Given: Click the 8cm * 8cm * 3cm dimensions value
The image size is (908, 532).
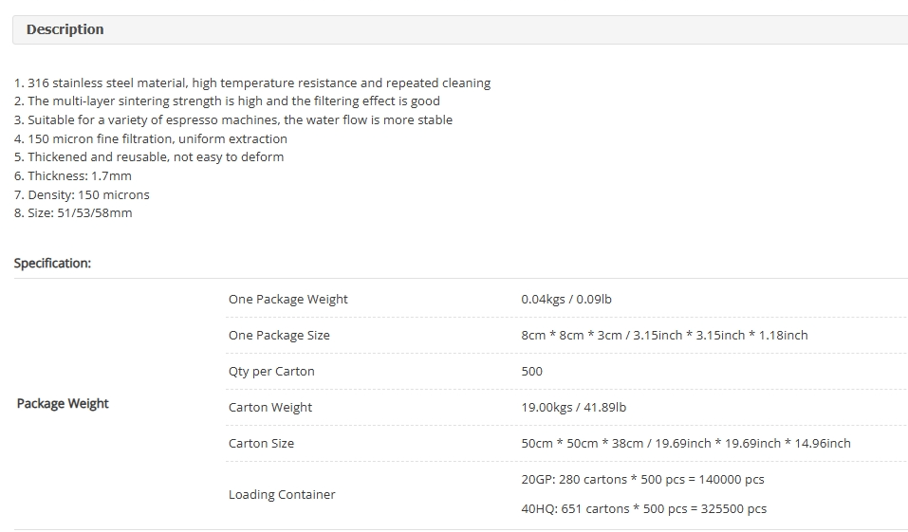Looking at the screenshot, I should (664, 335).
